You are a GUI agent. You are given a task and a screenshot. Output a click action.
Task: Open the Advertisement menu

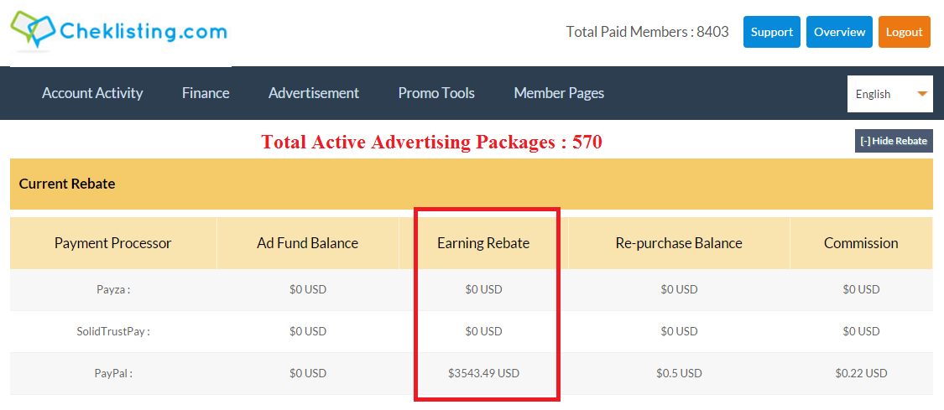[314, 93]
